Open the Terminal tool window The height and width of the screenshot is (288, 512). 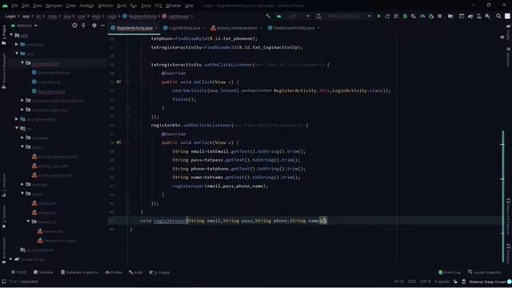click(43, 272)
